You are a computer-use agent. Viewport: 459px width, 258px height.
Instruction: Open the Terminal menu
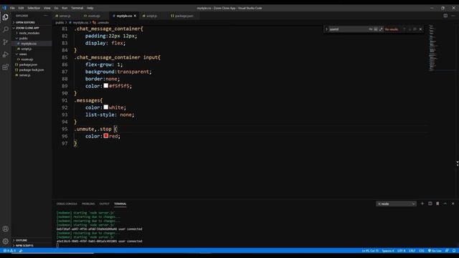pyautogui.click(x=77, y=8)
